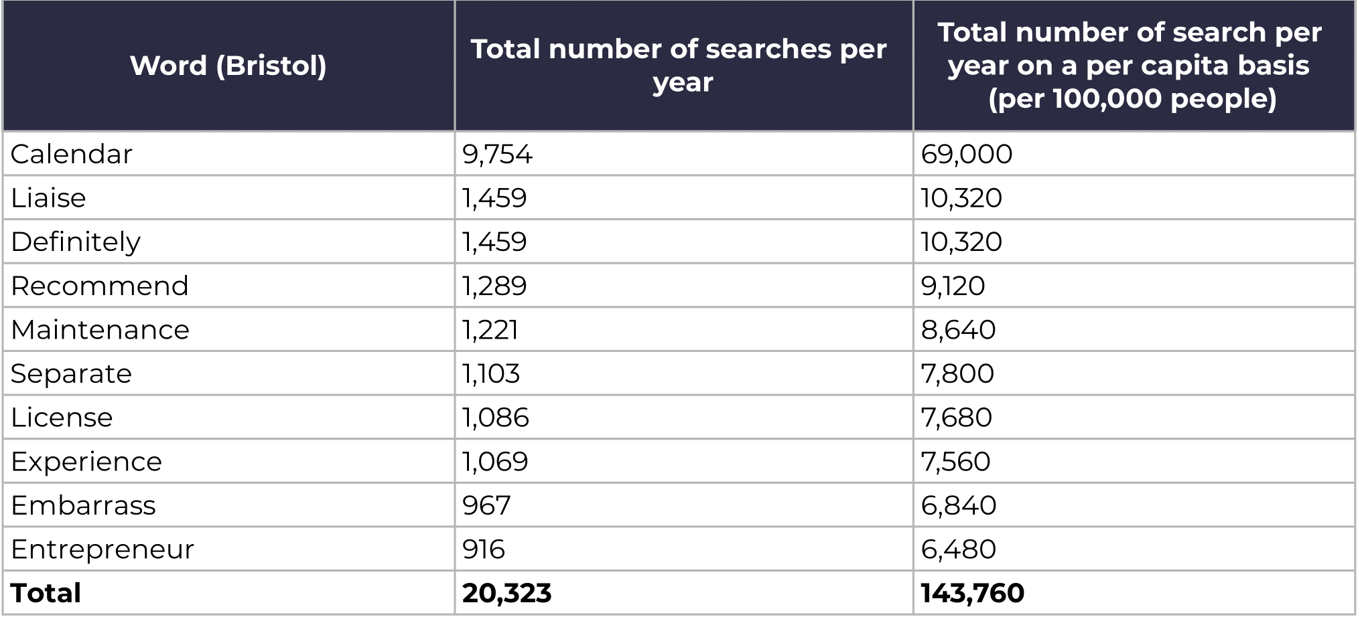Viewport: 1360px width, 621px height.
Task: Select the "Separate" word cell
Action: [72, 373]
